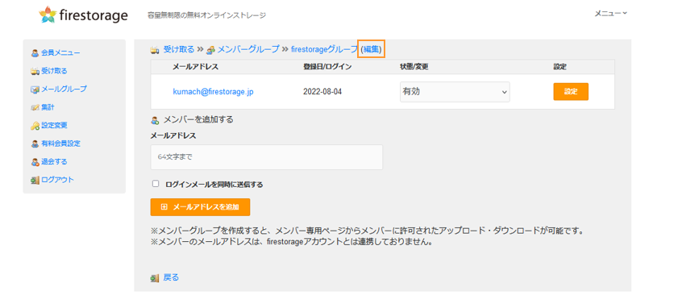The width and height of the screenshot is (682, 304).
Task: Click the 2022-08-04 registration date cell
Action: [322, 92]
